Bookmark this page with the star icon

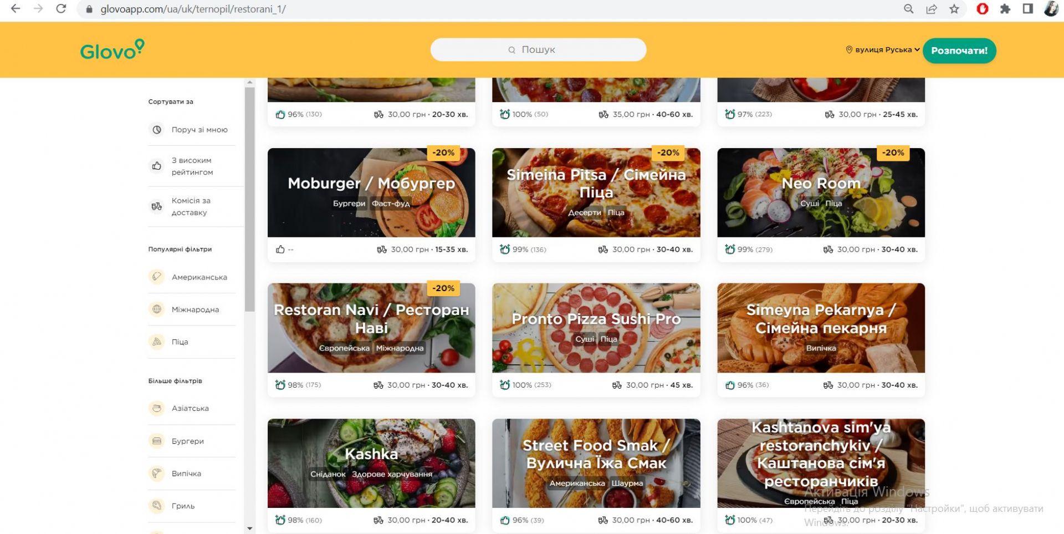pos(954,9)
